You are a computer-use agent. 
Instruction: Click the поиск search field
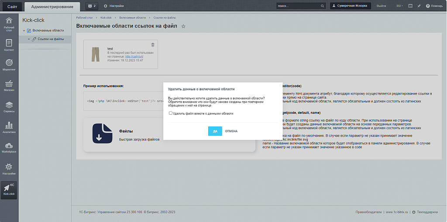tap(298, 6)
